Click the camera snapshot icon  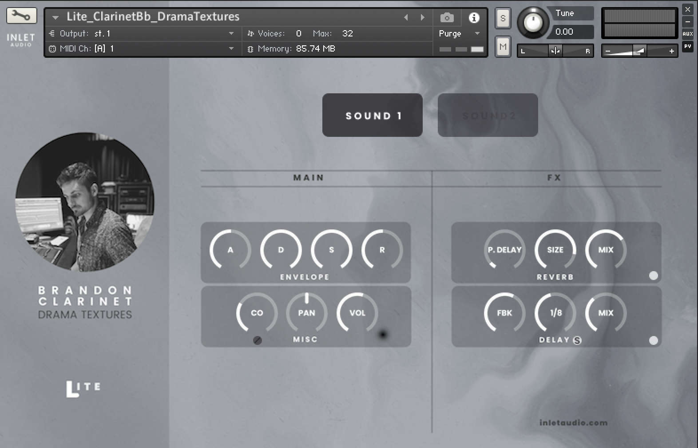click(447, 17)
